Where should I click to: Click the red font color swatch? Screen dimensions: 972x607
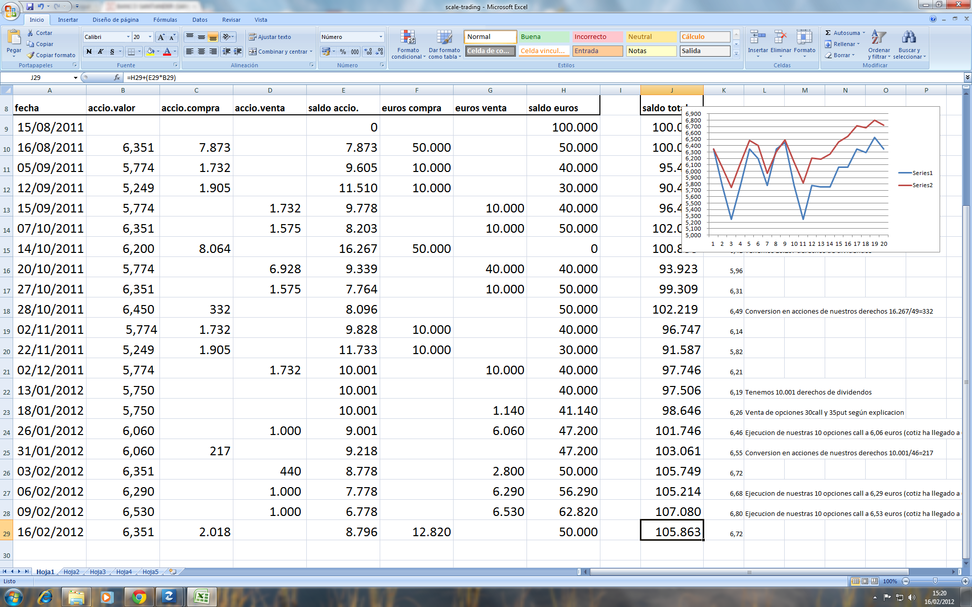coord(167,52)
